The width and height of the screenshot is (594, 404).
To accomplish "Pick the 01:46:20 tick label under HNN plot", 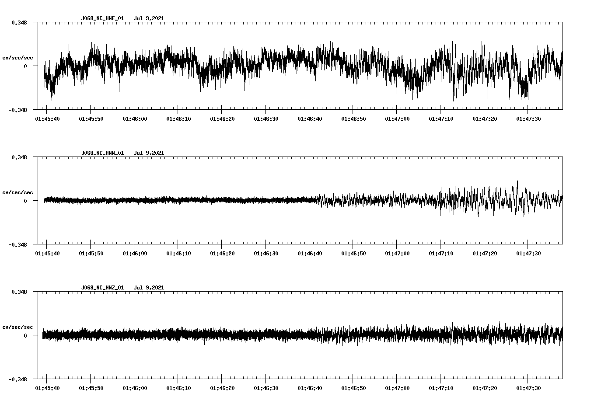I will click(222, 254).
